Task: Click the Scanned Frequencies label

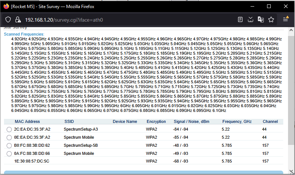Action: pyautogui.click(x=24, y=34)
